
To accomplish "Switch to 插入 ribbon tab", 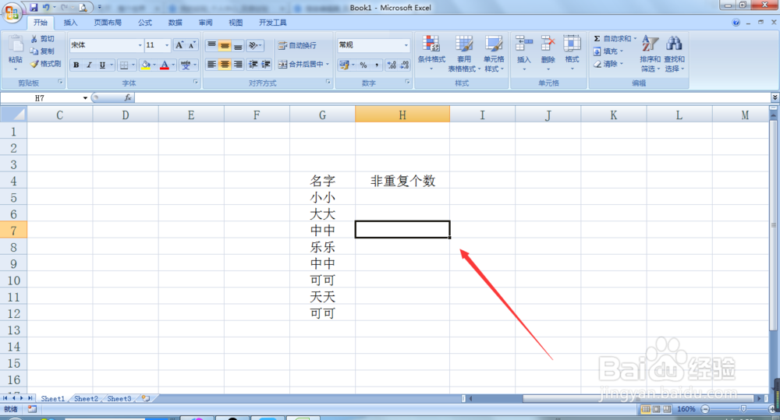I will (x=71, y=23).
